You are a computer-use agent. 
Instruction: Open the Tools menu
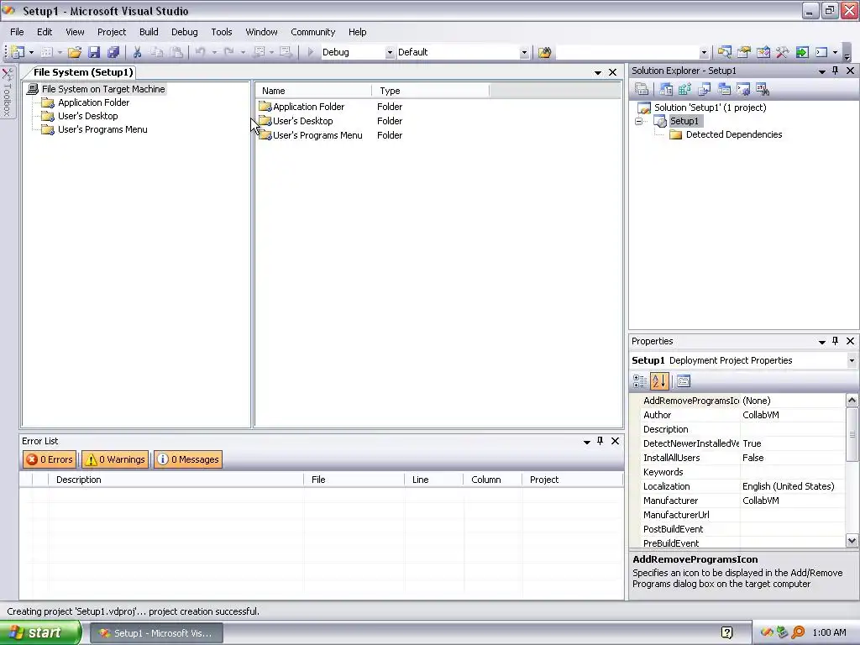point(222,32)
